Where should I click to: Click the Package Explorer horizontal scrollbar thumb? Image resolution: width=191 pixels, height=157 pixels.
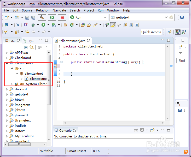(x=19, y=144)
